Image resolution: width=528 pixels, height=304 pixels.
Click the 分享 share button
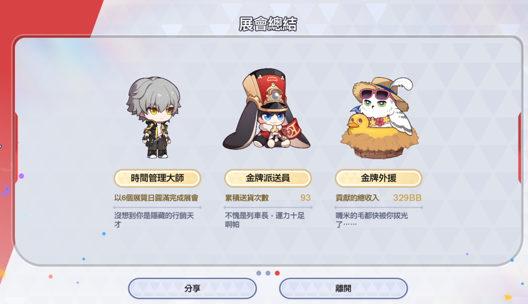click(x=192, y=288)
